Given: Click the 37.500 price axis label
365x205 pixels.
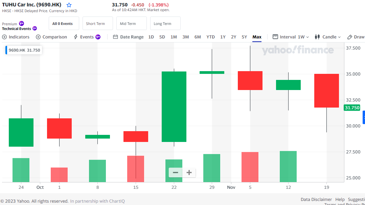Looking at the screenshot, I should 353,48.
